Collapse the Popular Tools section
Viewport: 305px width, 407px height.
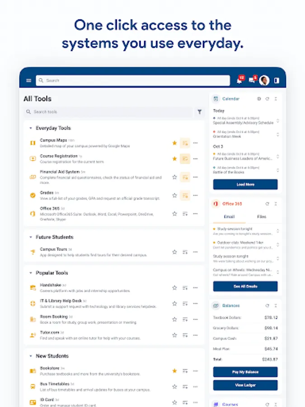click(31, 273)
